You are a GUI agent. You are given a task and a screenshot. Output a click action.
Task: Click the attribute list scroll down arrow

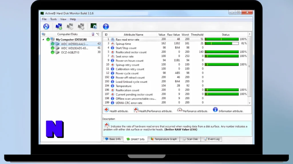(250, 103)
